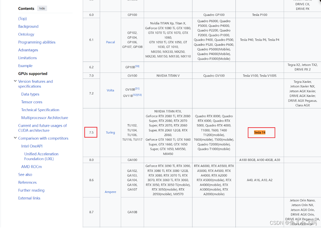The width and height of the screenshot is (321, 228).
Task: Go to the Example section
Action: pyautogui.click(x=25, y=66)
